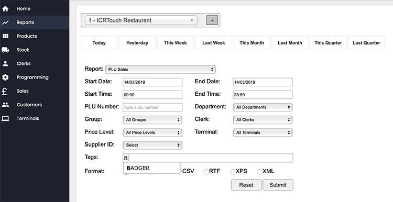Viewport: 393px width, 202px height.
Task: Click the Clerks person icon
Action: tap(5, 63)
